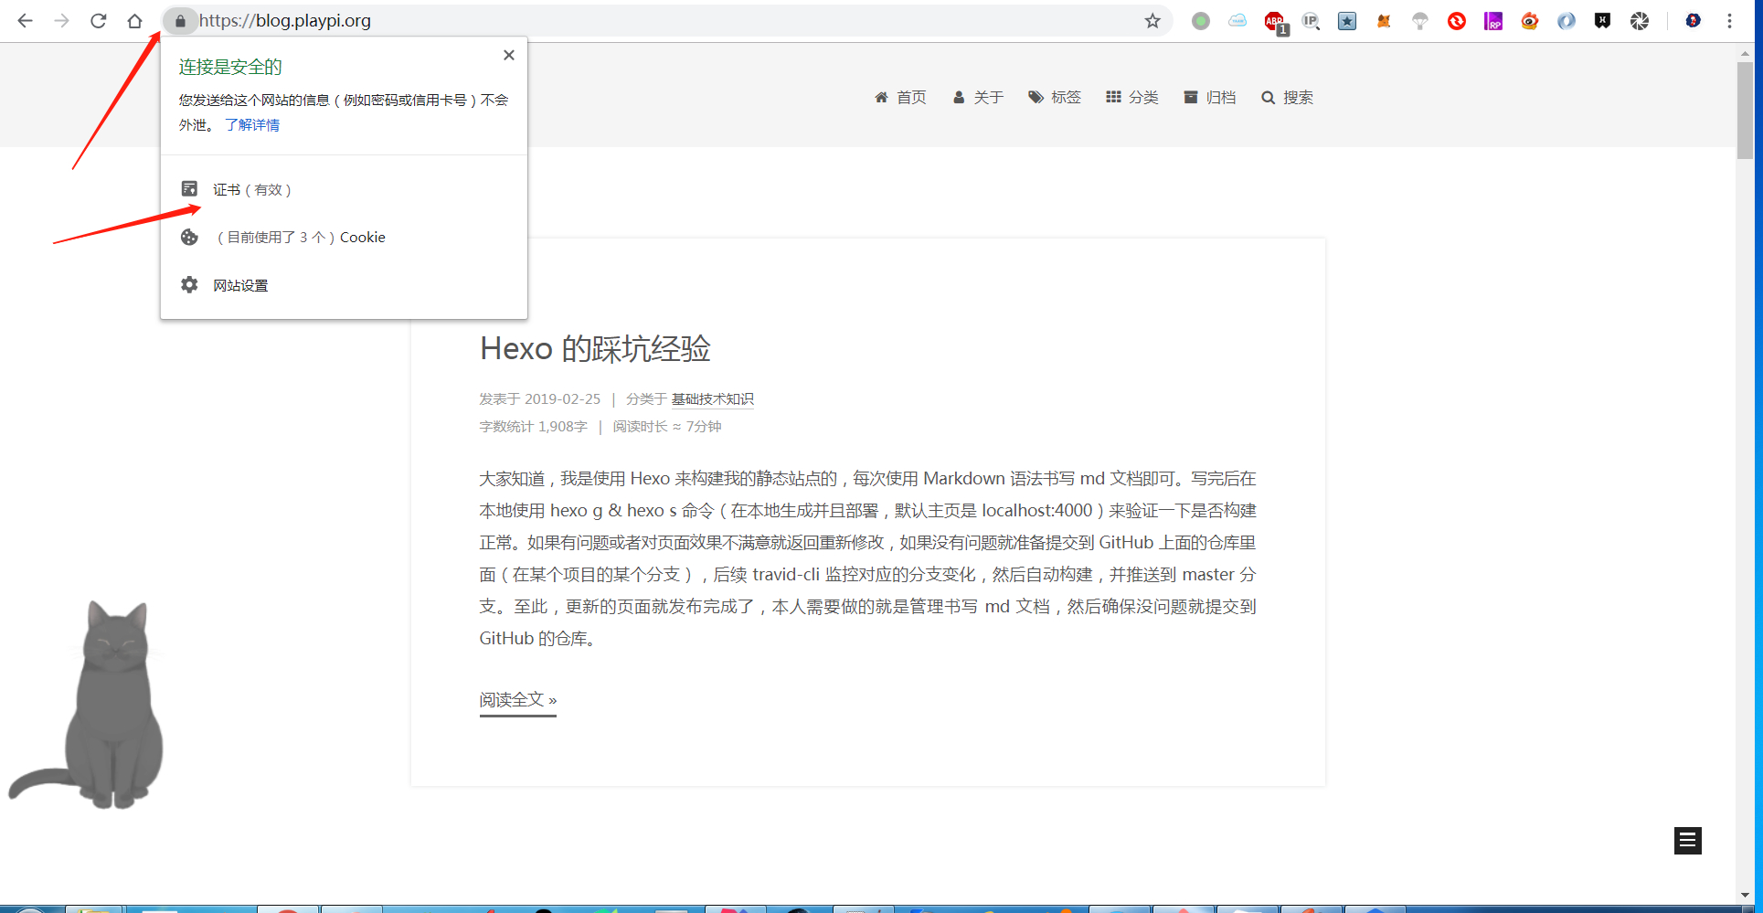Bookmark this page with the star icon
Viewport: 1763px width, 913px height.
click(x=1152, y=20)
